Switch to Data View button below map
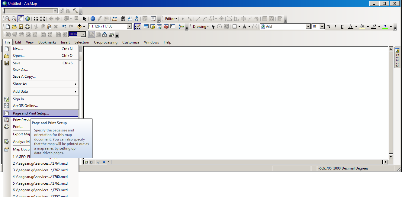402x197 pixels. point(86,162)
